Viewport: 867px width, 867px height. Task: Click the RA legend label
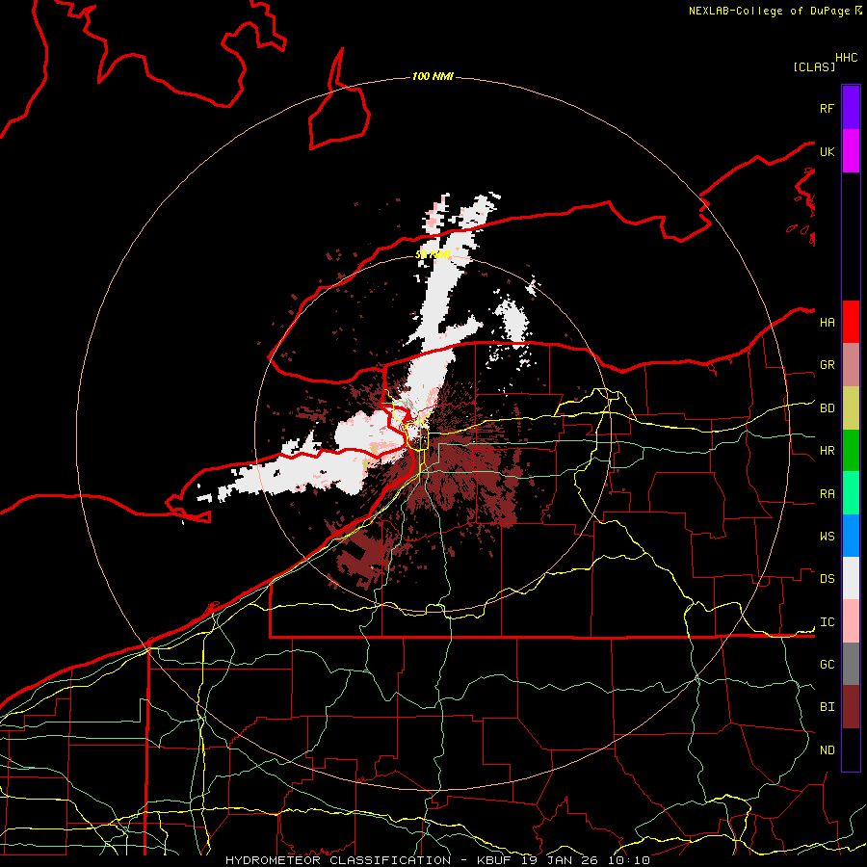pos(827,494)
